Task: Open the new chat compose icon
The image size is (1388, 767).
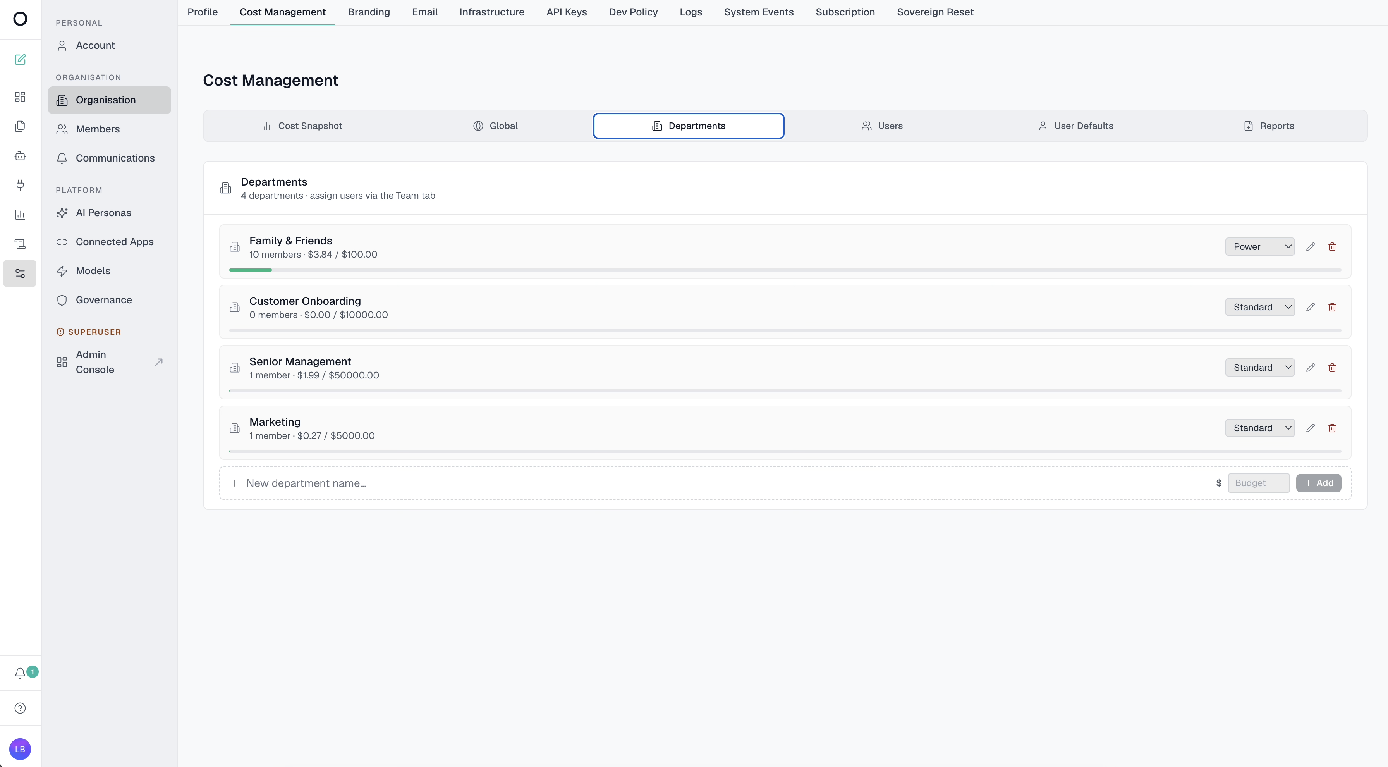Action: tap(20, 59)
